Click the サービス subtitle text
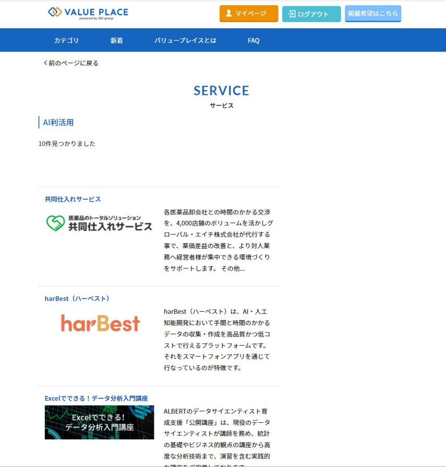Image resolution: width=446 pixels, height=467 pixels. tap(222, 105)
